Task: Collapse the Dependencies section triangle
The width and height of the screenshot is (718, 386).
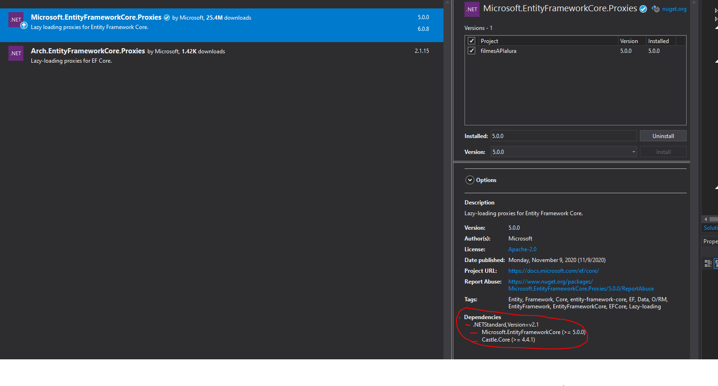Action: [460, 317]
